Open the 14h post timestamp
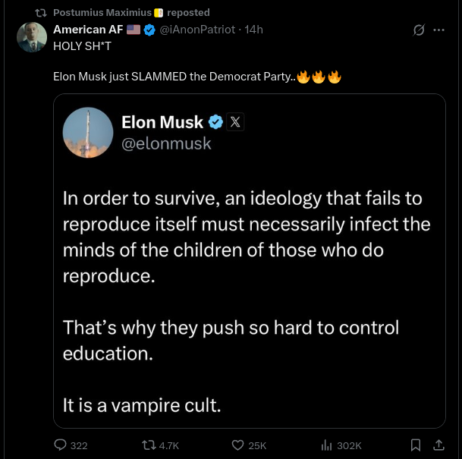 pyautogui.click(x=253, y=30)
